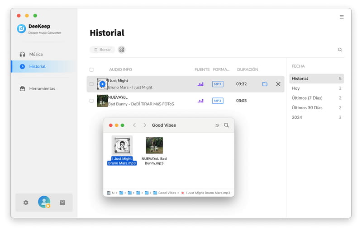Switch to grid view layout
The image size is (362, 231).
click(x=122, y=50)
